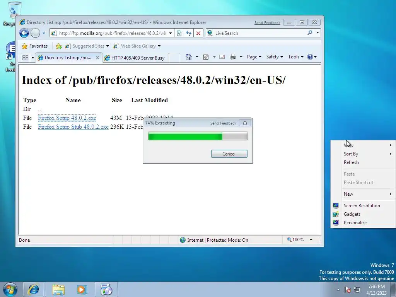Open the clock showing 7:36 PM
This screenshot has height=297, width=396.
click(376, 290)
